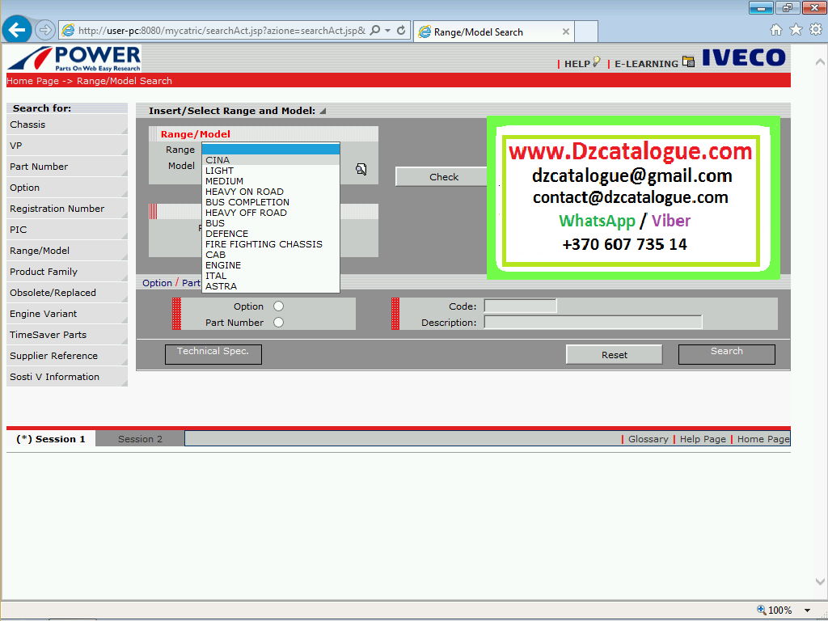Click page scrollbar up arrow
828x621 pixels.
(820, 62)
